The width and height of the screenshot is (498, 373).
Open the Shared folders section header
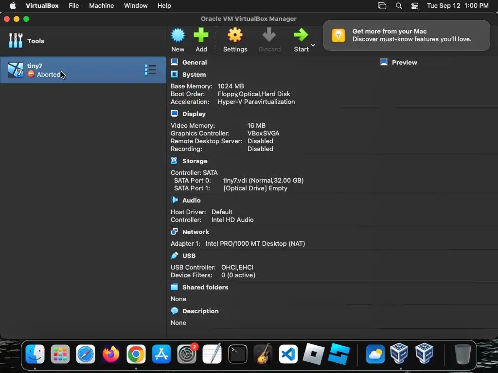[x=205, y=288]
